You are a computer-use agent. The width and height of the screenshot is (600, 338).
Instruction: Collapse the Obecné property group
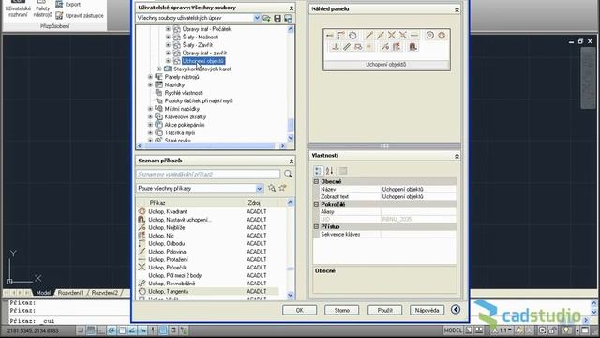(x=317, y=181)
